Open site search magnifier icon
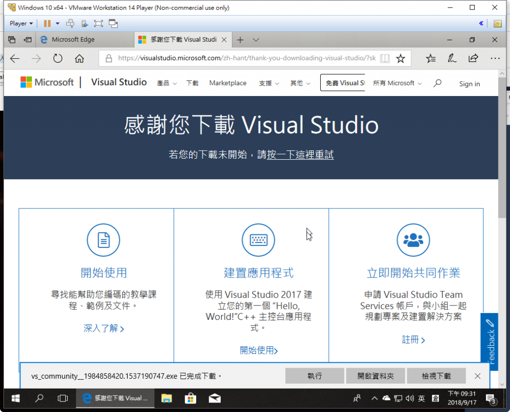 [x=437, y=83]
